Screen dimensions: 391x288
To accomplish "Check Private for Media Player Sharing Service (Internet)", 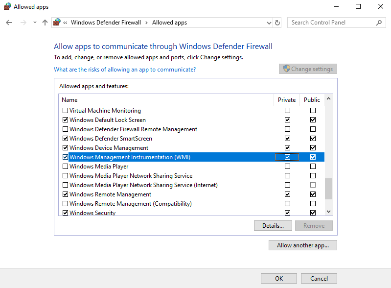I will (x=288, y=185).
